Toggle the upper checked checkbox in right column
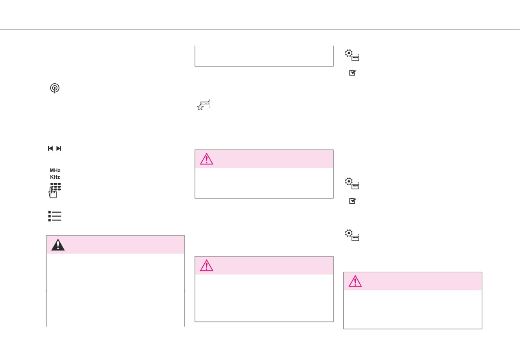Screen dimensions: 520x351 pyautogui.click(x=353, y=73)
